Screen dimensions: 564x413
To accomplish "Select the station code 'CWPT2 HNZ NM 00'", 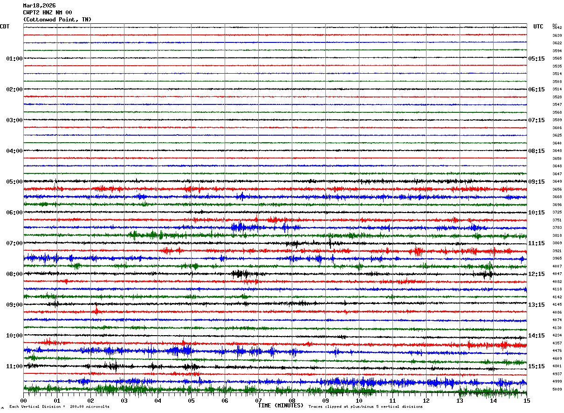I will tap(48, 13).
